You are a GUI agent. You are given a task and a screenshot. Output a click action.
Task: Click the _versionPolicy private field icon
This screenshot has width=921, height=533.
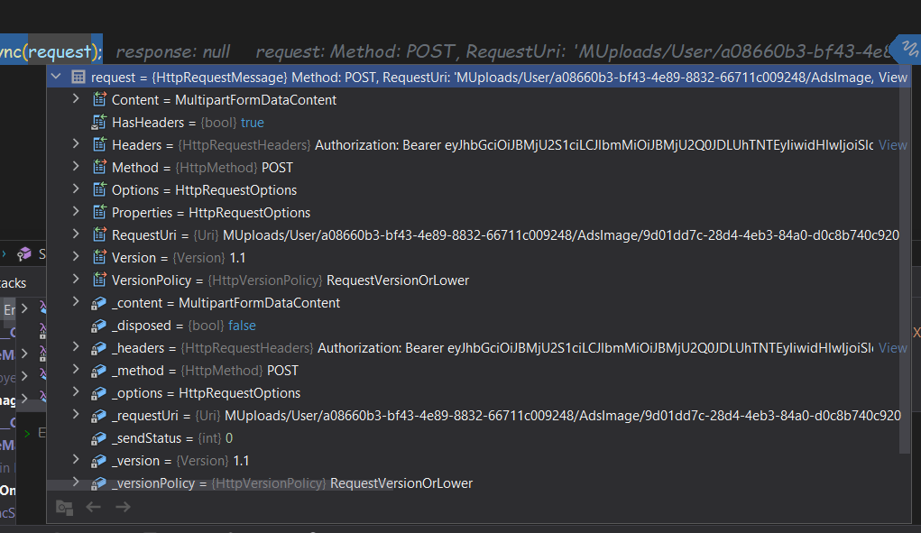[x=98, y=483]
